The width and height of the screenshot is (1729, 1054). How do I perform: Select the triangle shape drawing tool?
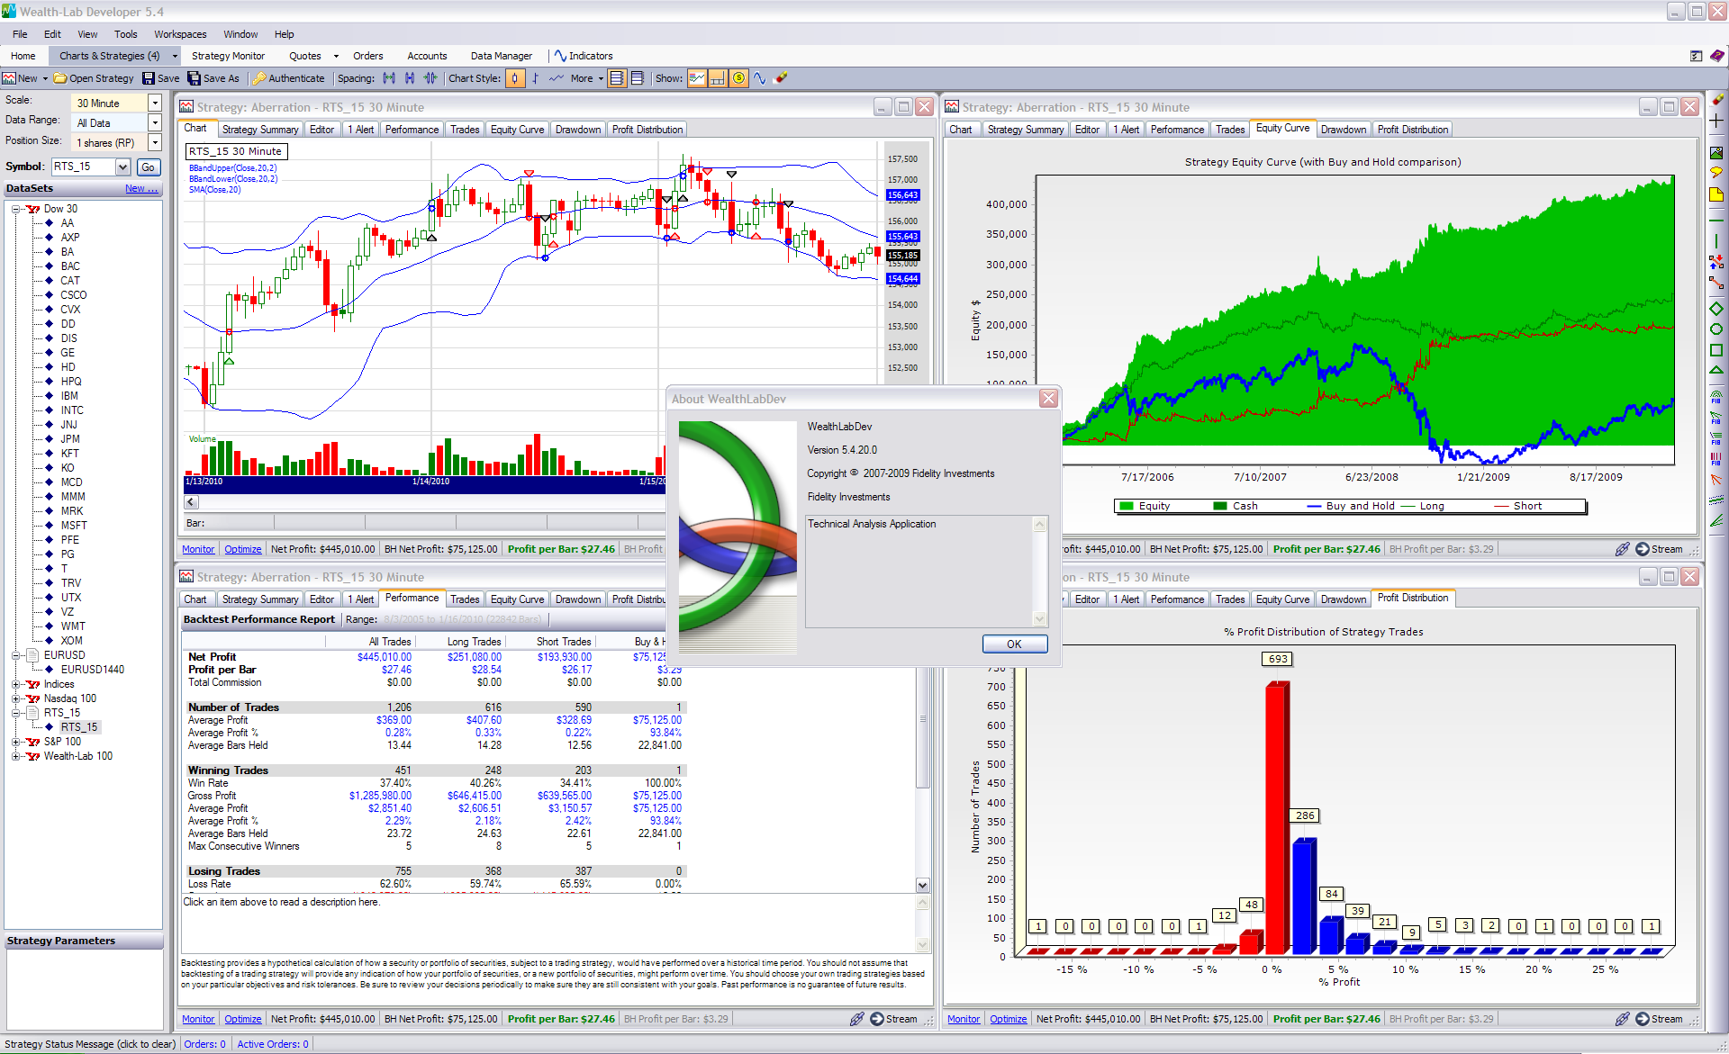1716,370
